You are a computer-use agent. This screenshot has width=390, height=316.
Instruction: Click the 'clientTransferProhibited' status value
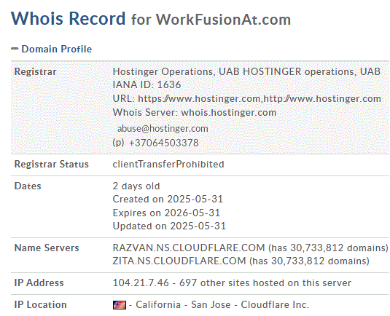[168, 165]
